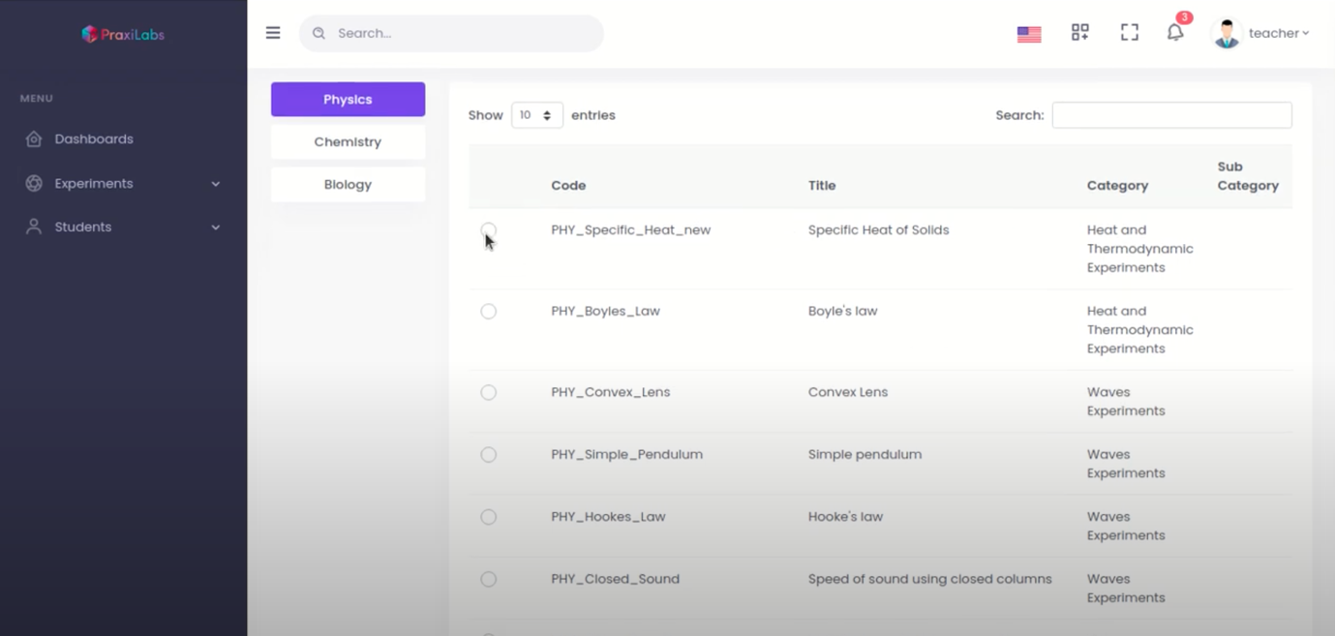1335x636 pixels.
Task: Enter fullscreen mode via expand icon
Action: coord(1130,33)
